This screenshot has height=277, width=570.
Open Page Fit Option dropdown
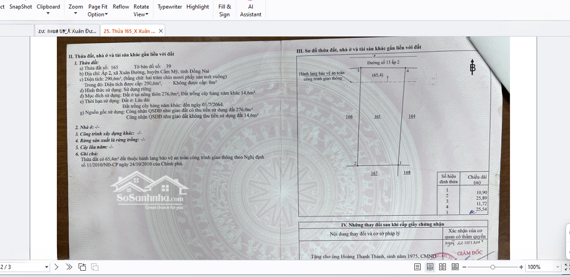click(98, 11)
